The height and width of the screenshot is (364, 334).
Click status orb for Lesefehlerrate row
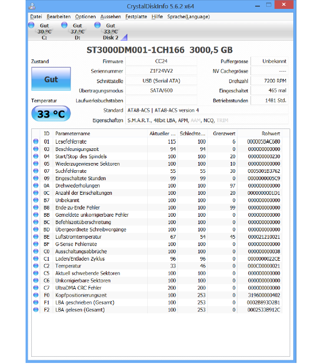coord(35,142)
